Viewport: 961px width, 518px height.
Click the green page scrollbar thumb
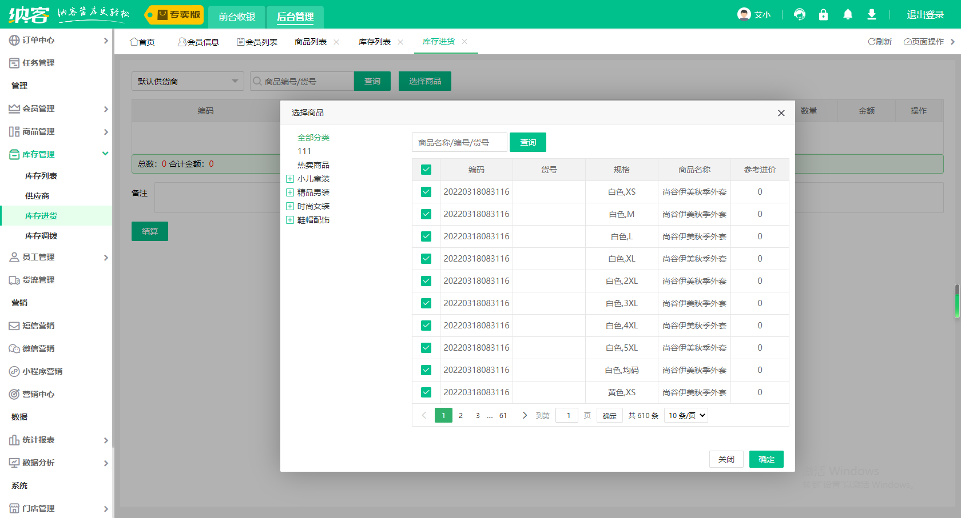(x=957, y=301)
